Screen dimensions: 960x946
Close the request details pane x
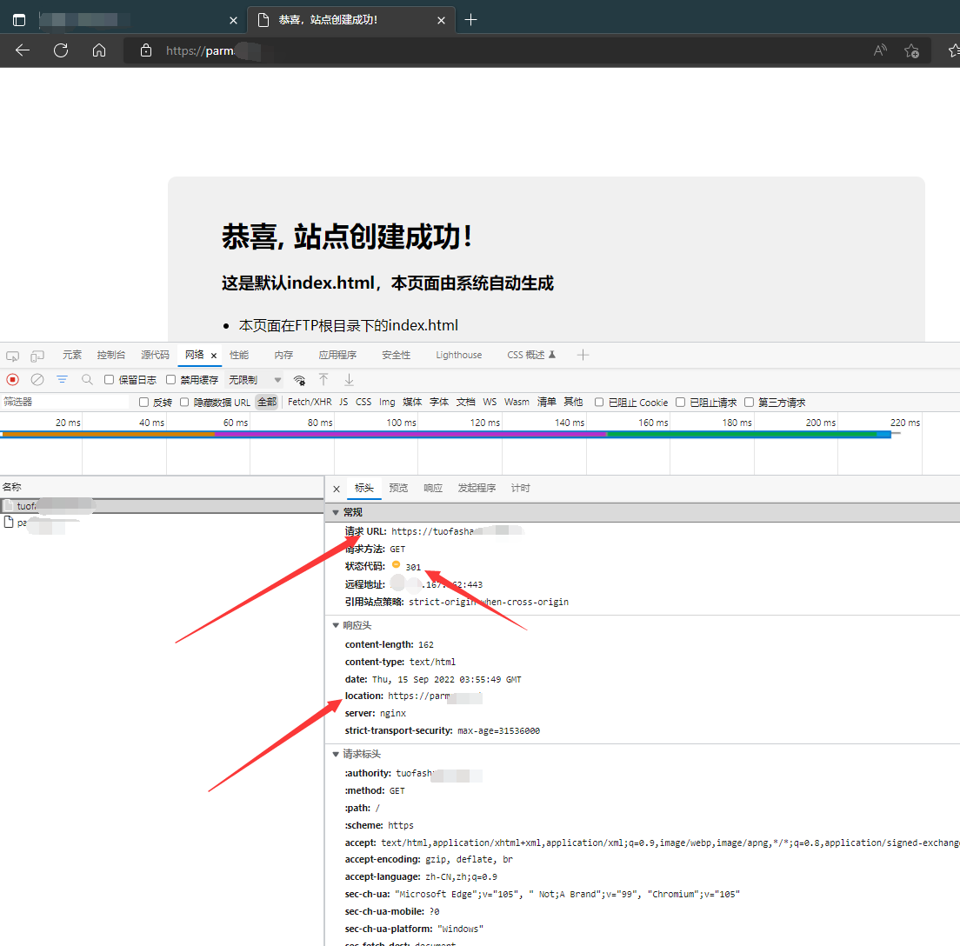click(x=337, y=489)
